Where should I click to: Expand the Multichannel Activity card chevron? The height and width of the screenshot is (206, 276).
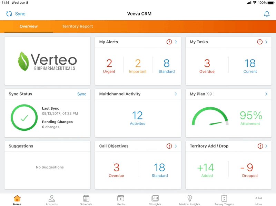(x=176, y=94)
